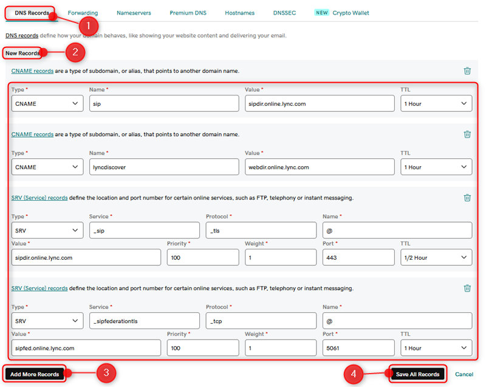This screenshot has height=387, width=486.
Task: Click the Name field of the _sipfederationtls record
Action: 397,321
